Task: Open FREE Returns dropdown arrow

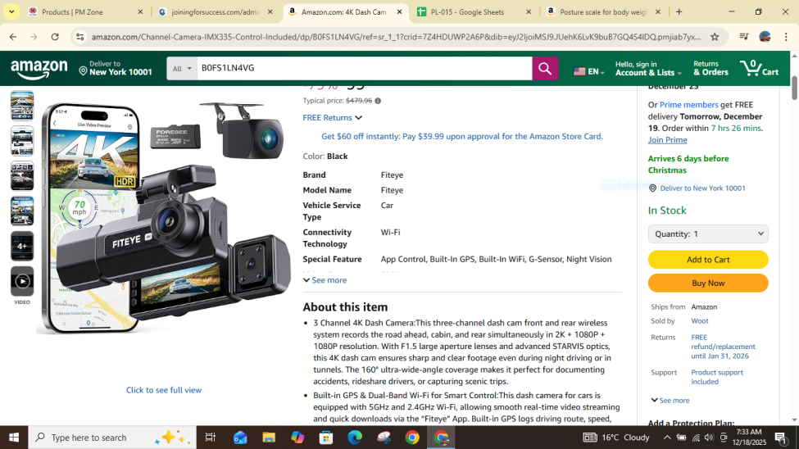Action: [358, 118]
